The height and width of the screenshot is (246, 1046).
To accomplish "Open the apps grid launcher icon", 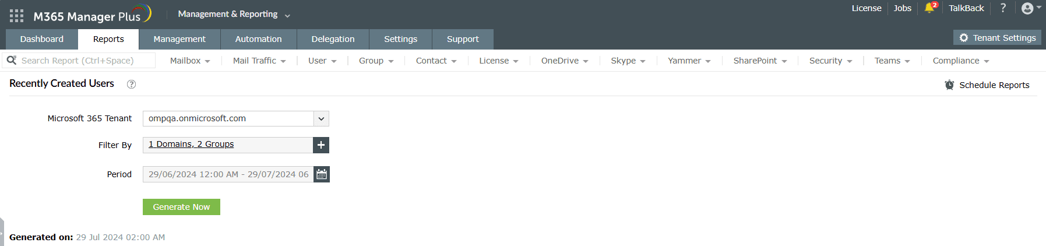I will (16, 16).
